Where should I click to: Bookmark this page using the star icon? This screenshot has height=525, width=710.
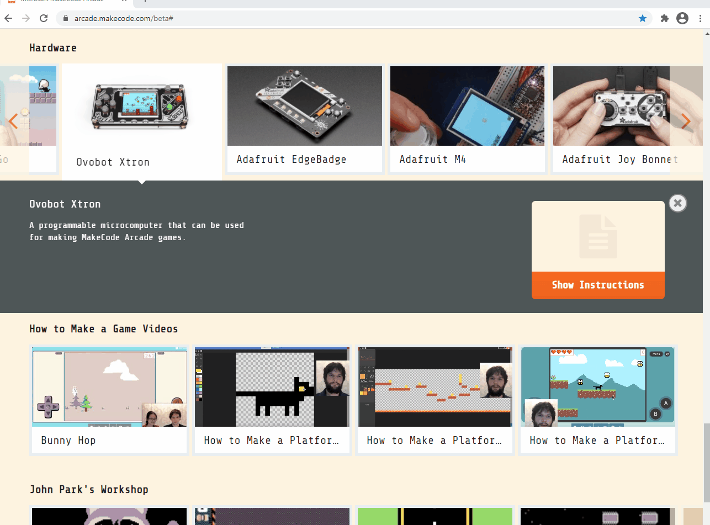[x=642, y=18]
